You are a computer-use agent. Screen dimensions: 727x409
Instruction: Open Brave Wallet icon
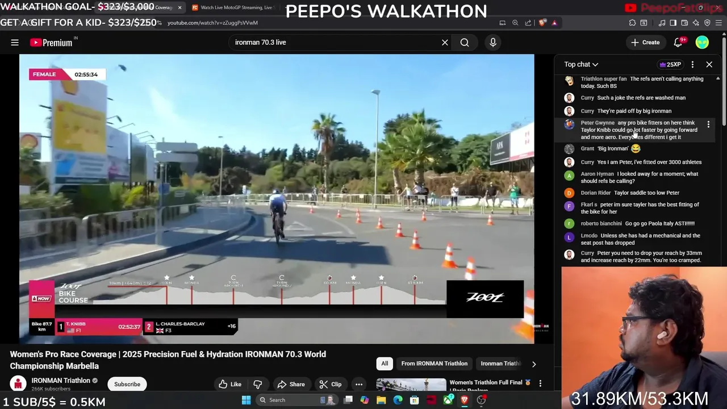684,23
